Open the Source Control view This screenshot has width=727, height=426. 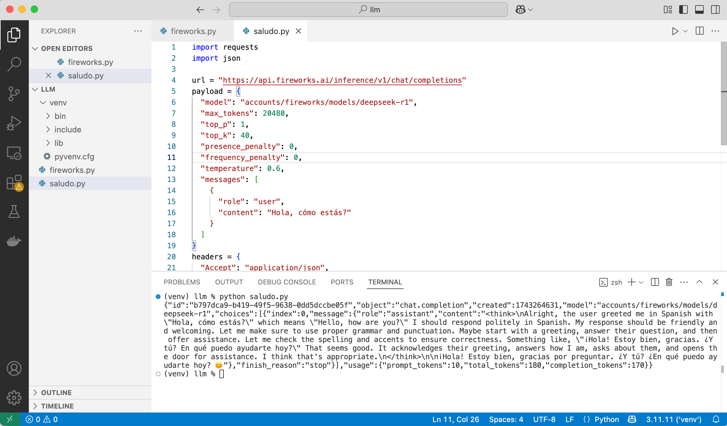point(14,94)
